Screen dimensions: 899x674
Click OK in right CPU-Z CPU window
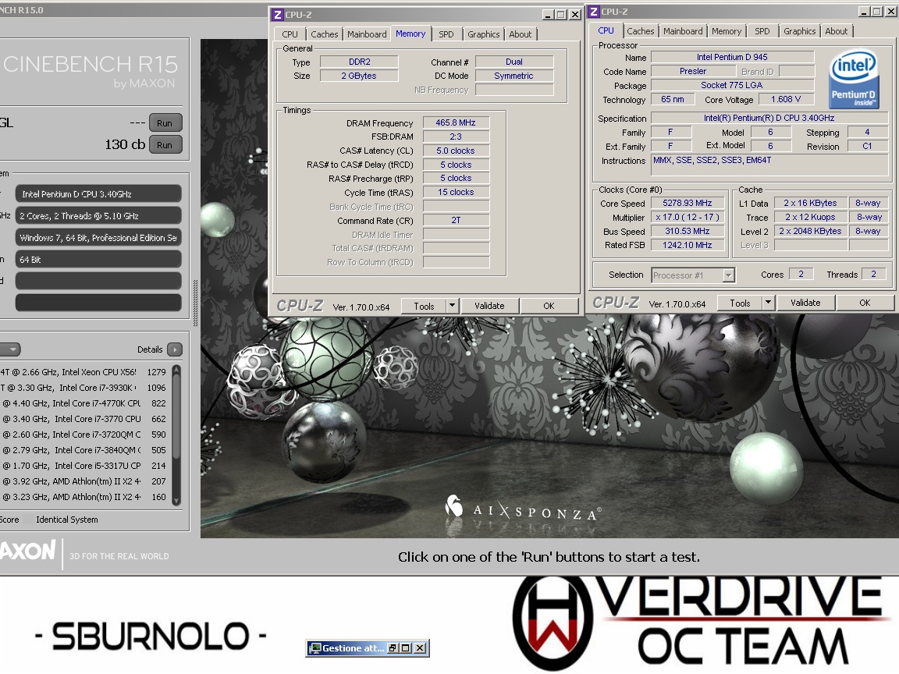(x=865, y=303)
